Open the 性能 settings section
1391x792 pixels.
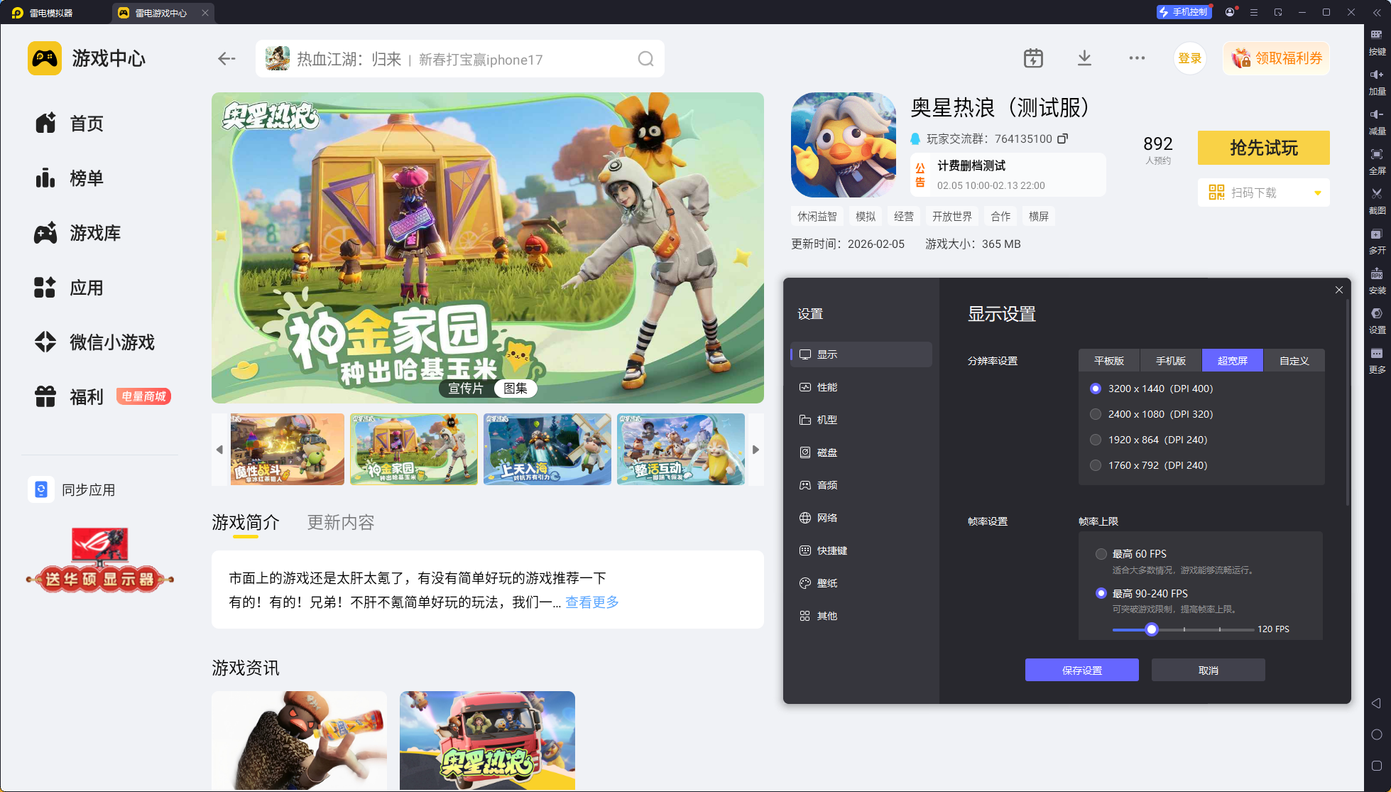[827, 387]
